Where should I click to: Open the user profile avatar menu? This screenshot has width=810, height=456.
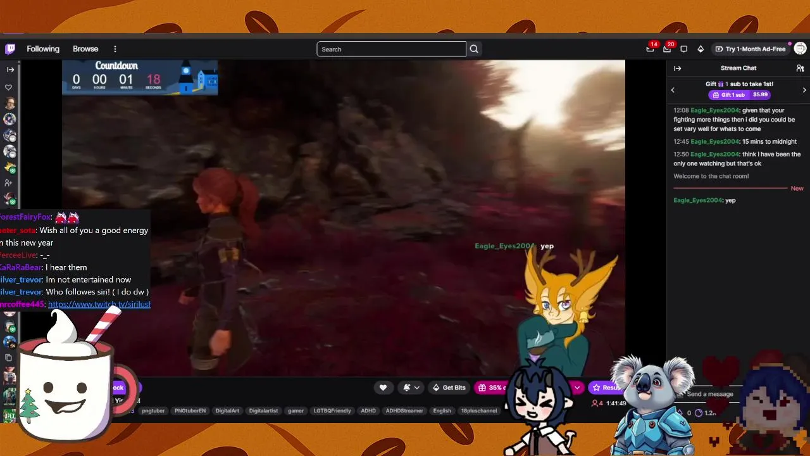pos(801,49)
